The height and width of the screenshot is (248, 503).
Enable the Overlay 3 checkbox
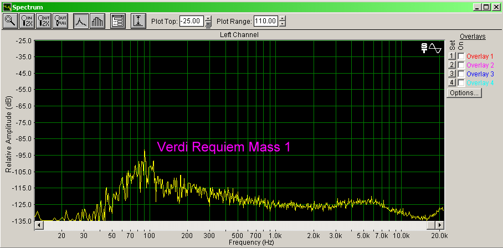461,74
